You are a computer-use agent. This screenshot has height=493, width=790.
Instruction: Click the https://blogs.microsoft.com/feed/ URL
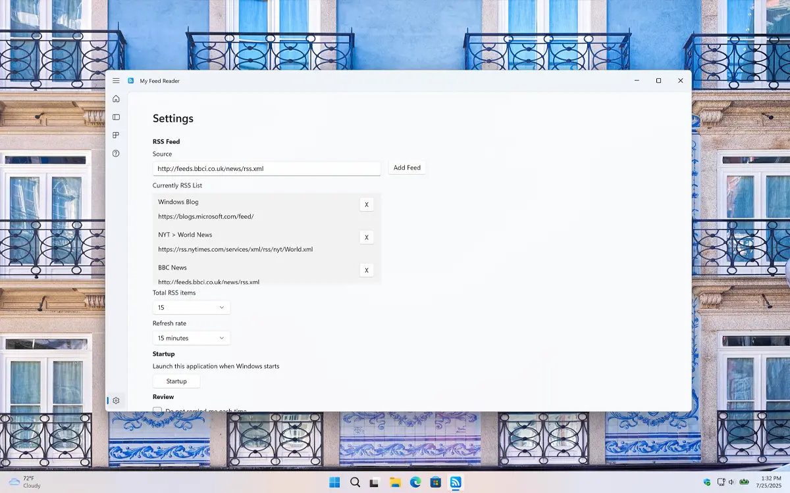pyautogui.click(x=205, y=216)
